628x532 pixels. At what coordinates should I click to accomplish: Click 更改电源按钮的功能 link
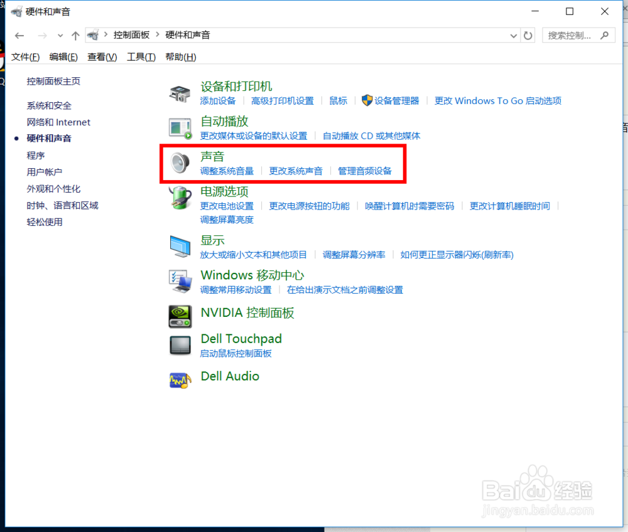pyautogui.click(x=309, y=206)
